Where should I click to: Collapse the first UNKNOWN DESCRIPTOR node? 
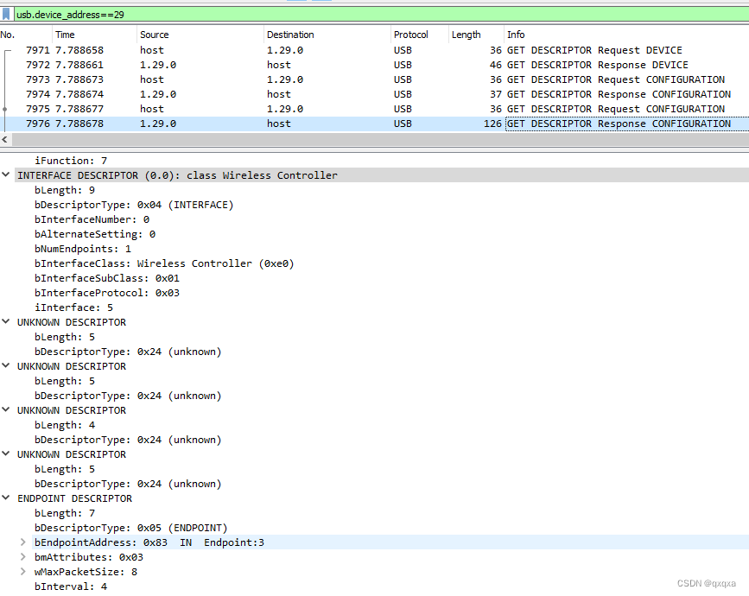[x=6, y=321]
